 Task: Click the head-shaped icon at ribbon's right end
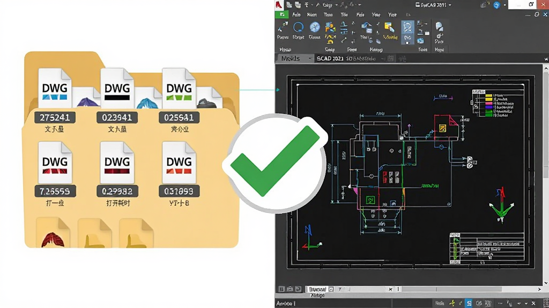pyautogui.click(x=439, y=27)
